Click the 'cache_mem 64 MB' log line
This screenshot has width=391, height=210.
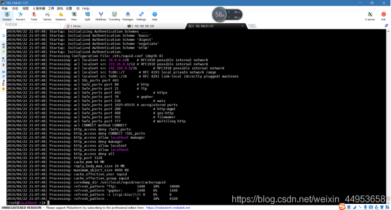55,162
